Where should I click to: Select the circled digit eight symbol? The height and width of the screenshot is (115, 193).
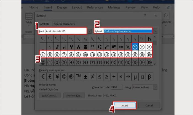click(x=71, y=54)
